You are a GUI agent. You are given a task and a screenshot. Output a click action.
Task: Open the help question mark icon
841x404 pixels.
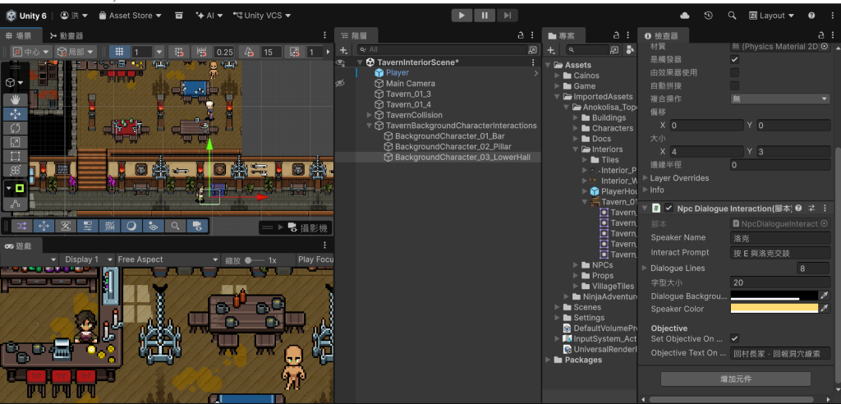811,16
